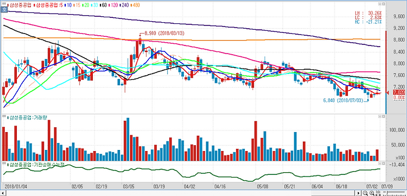Viewport: 407px width, 196px height.
Task: Maximize the volume (거래량) pane
Action: tap(383, 116)
